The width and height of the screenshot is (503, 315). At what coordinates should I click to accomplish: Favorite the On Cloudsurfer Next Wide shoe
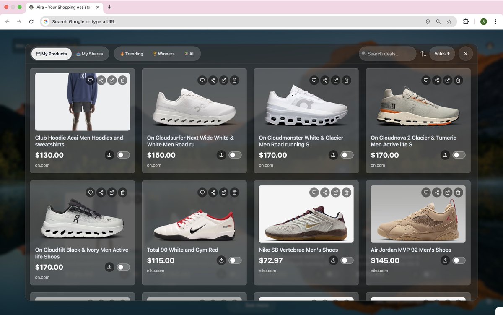[202, 80]
